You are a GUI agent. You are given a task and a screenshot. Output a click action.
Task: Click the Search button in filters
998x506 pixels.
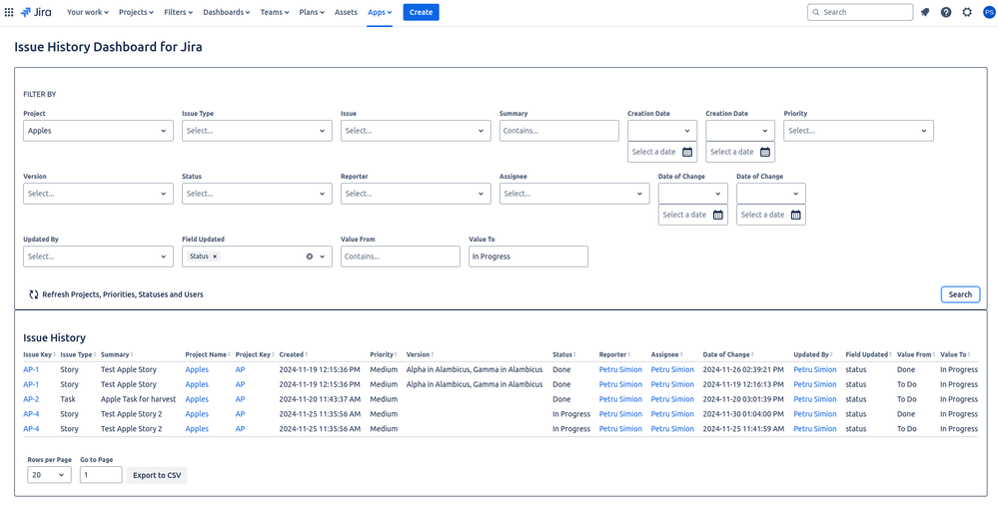coord(960,294)
